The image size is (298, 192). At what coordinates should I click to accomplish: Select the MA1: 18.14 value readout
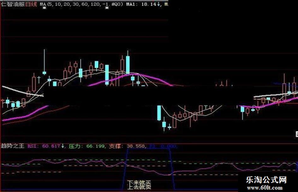coord(141,4)
